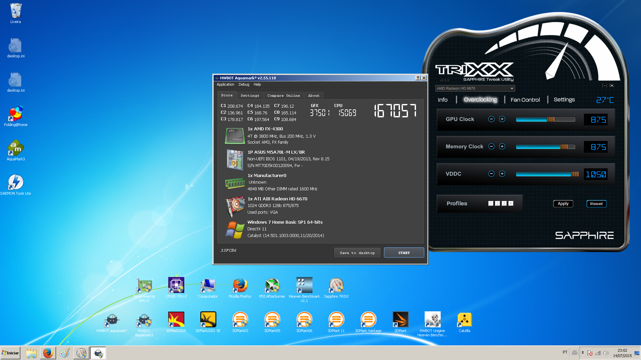Launch the Sapphire TRIXX desktop shortcut
The image size is (641, 360).
(x=336, y=288)
